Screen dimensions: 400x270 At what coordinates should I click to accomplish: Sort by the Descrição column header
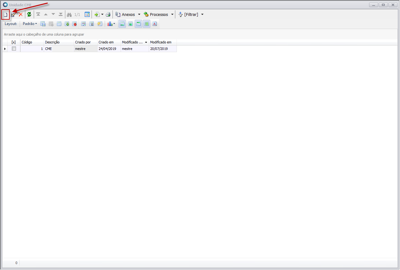[59, 42]
